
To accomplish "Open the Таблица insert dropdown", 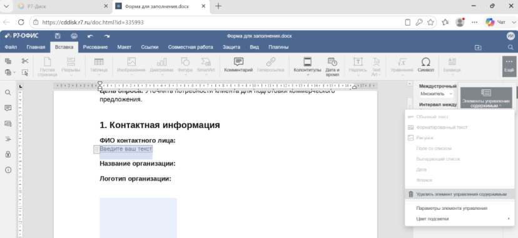I will 99,67.
